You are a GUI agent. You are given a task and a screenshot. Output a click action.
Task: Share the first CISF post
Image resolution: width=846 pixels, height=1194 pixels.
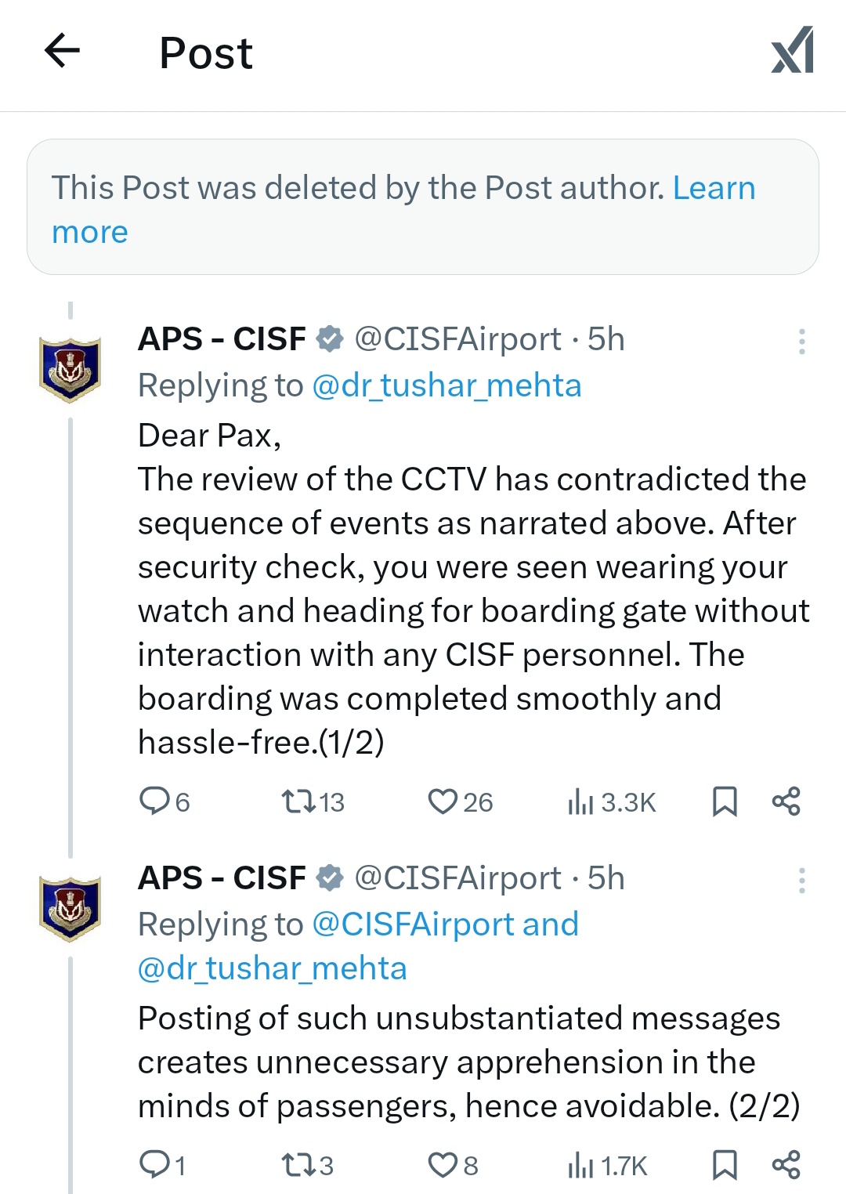tap(786, 801)
